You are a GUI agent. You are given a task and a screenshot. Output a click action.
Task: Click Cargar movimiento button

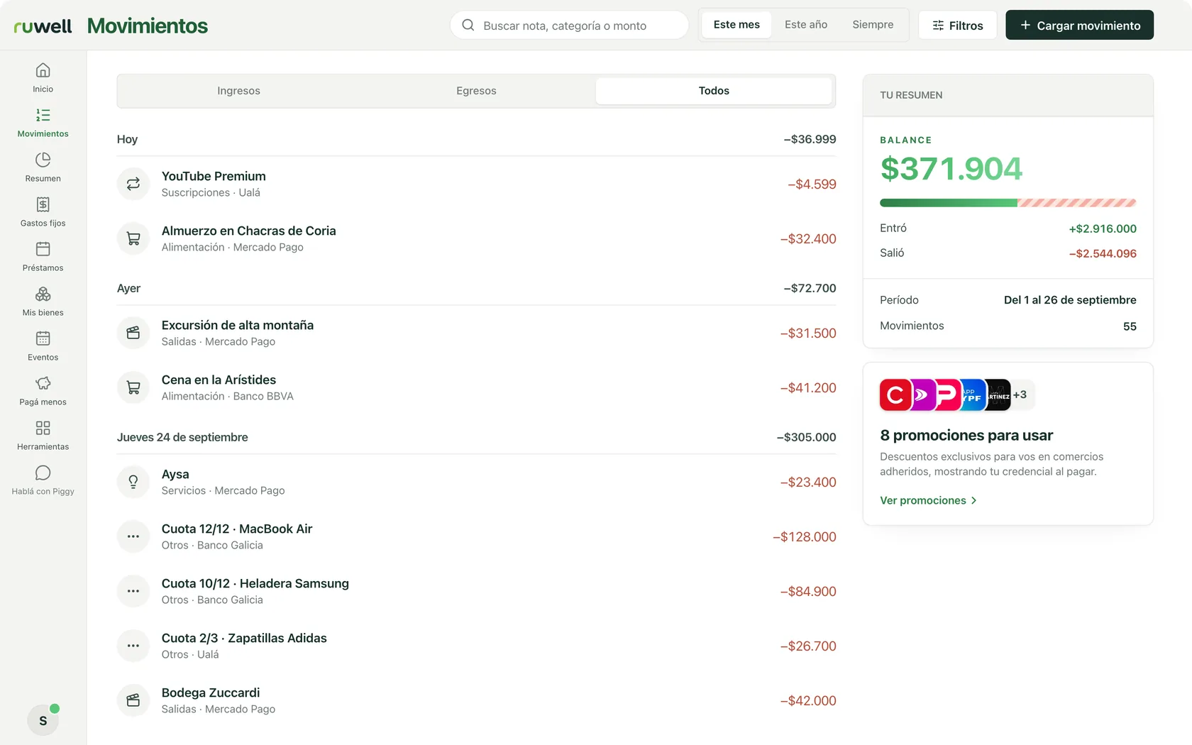(x=1079, y=25)
